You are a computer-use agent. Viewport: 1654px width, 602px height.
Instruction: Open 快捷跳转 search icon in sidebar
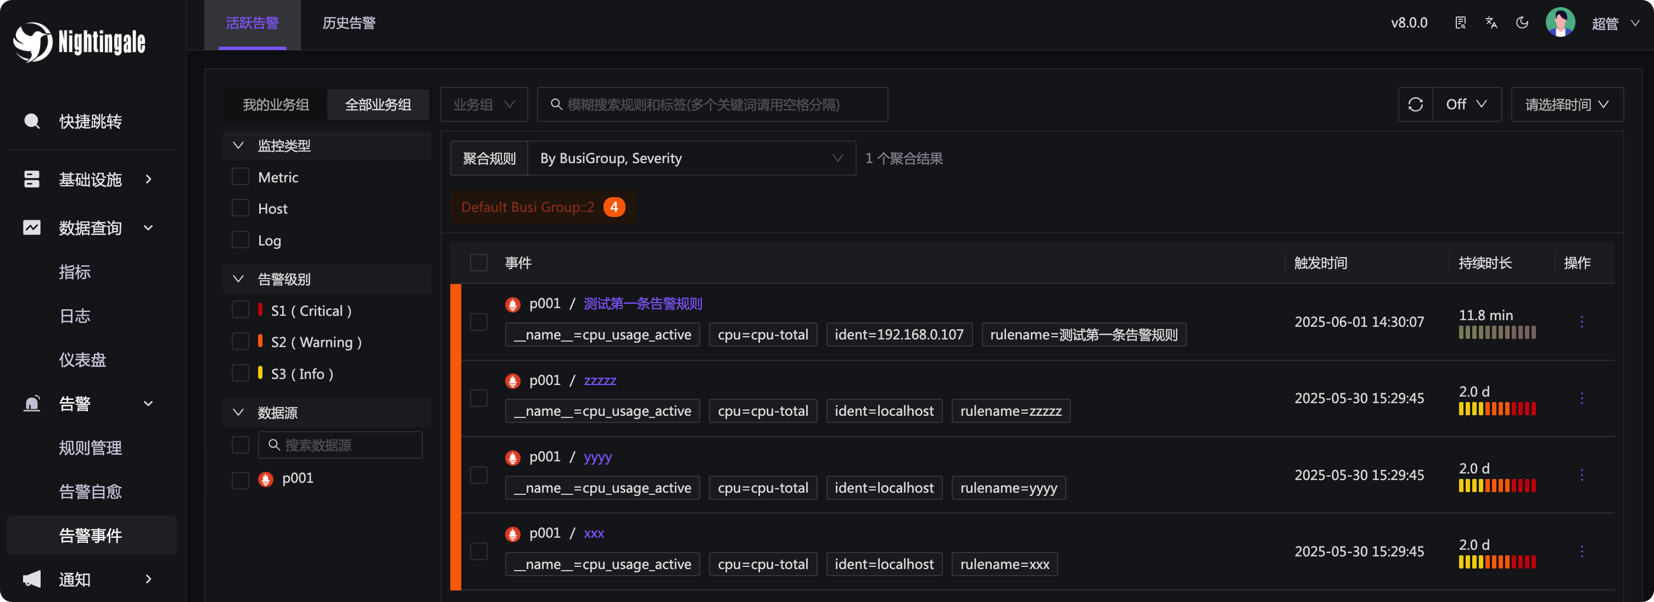click(x=32, y=121)
